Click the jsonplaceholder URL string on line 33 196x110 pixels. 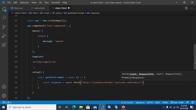click(112, 82)
